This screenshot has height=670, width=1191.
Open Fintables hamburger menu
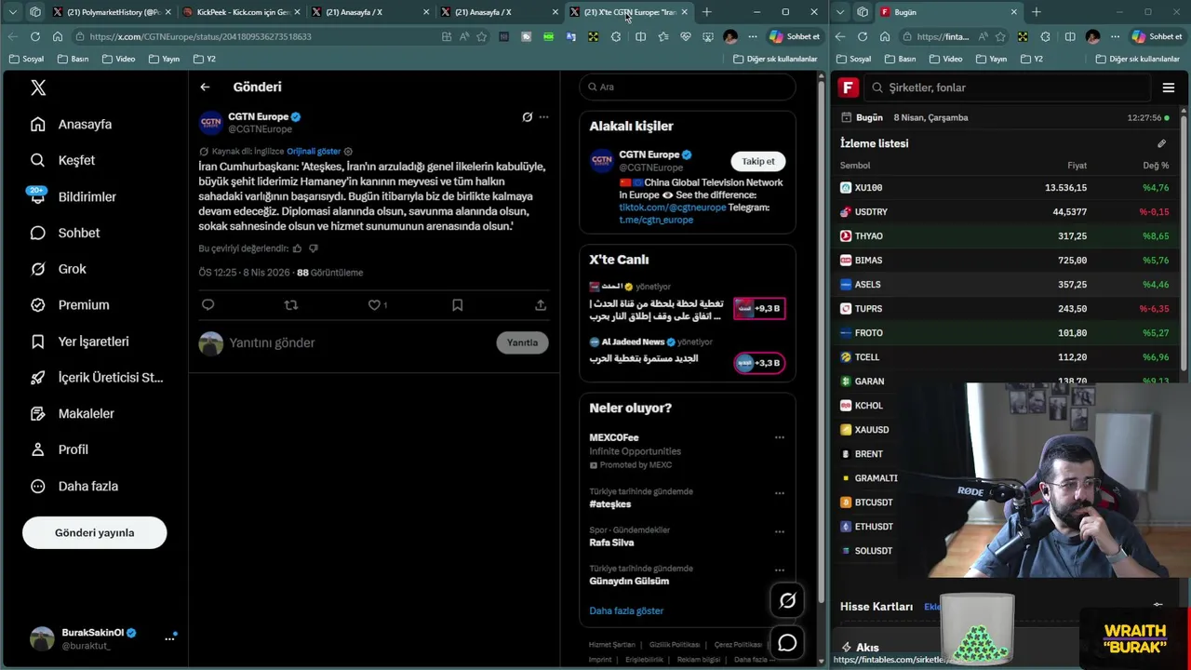click(1169, 87)
